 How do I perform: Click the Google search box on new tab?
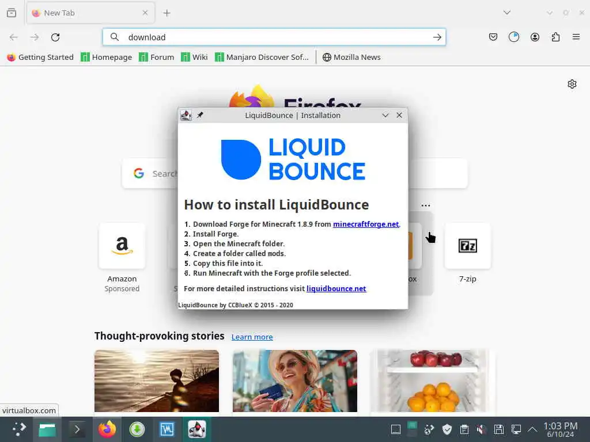(x=294, y=173)
